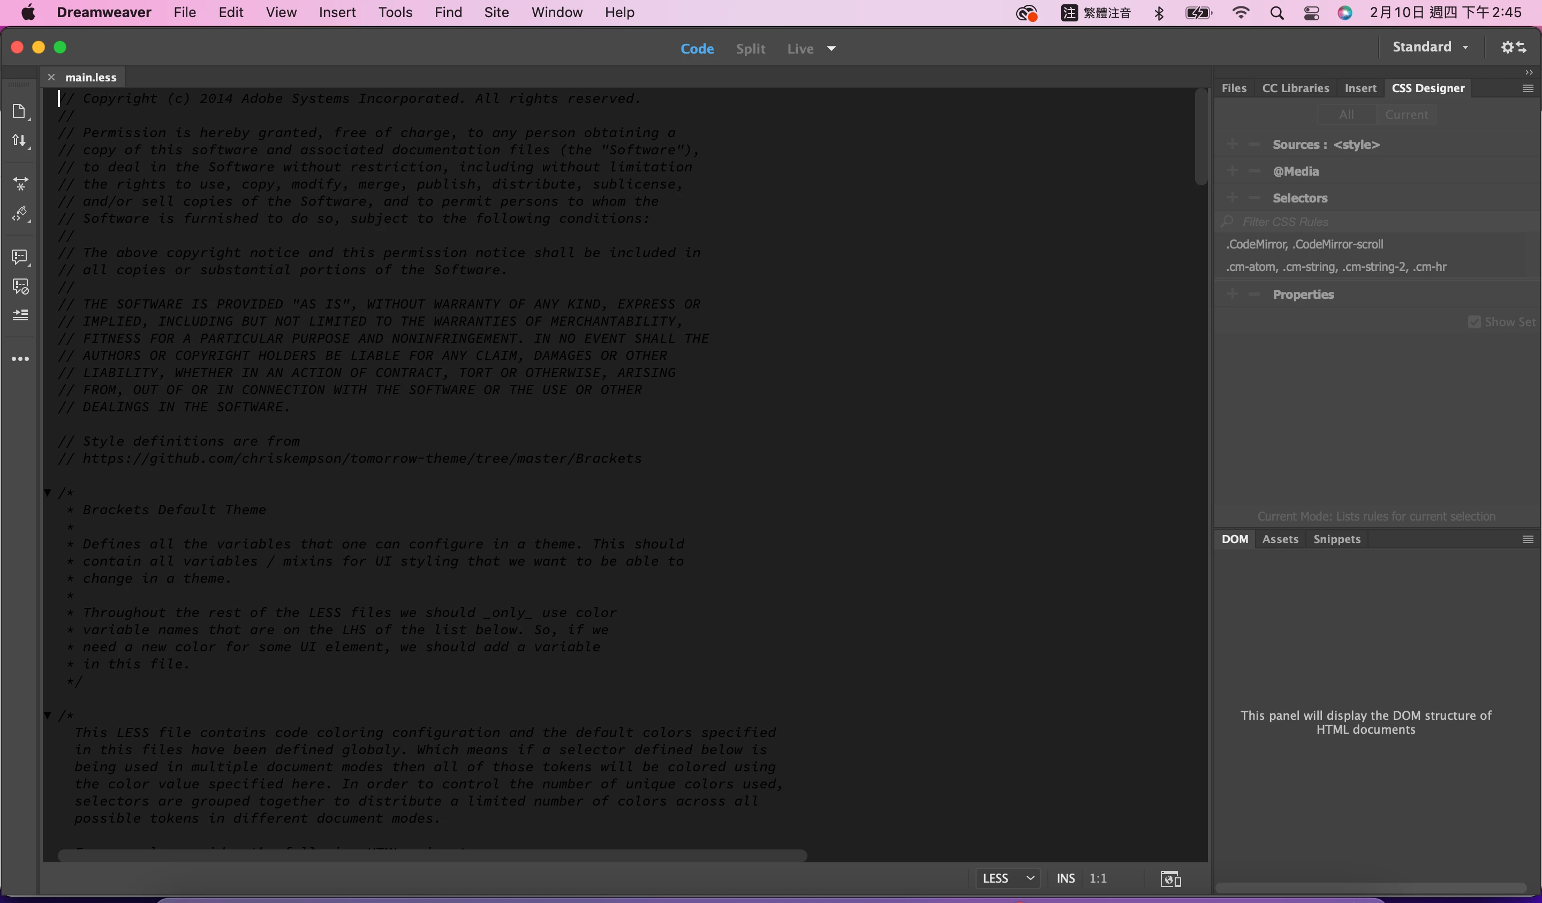The width and height of the screenshot is (1542, 903).
Task: Click the real-time preview icon in status bar
Action: (1170, 878)
